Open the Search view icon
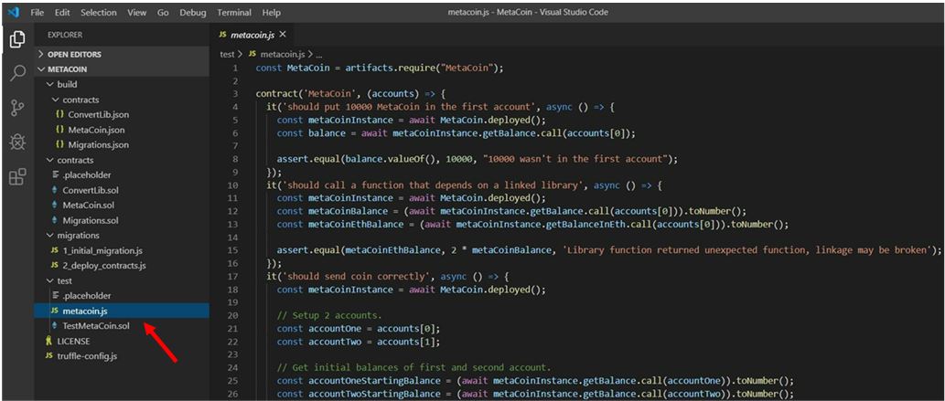The width and height of the screenshot is (945, 401). point(16,74)
